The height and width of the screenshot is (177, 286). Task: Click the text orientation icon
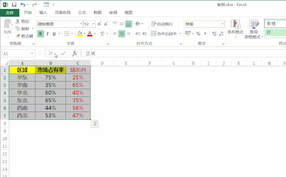click(x=138, y=24)
